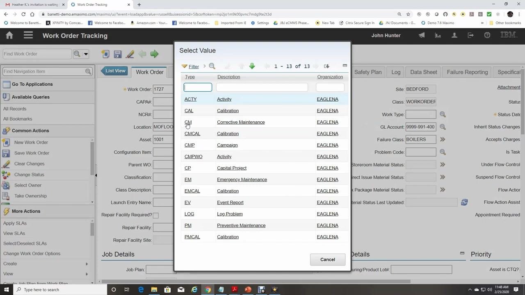Minimize the Select Value table section
The width and height of the screenshot is (525, 295).
click(x=345, y=66)
